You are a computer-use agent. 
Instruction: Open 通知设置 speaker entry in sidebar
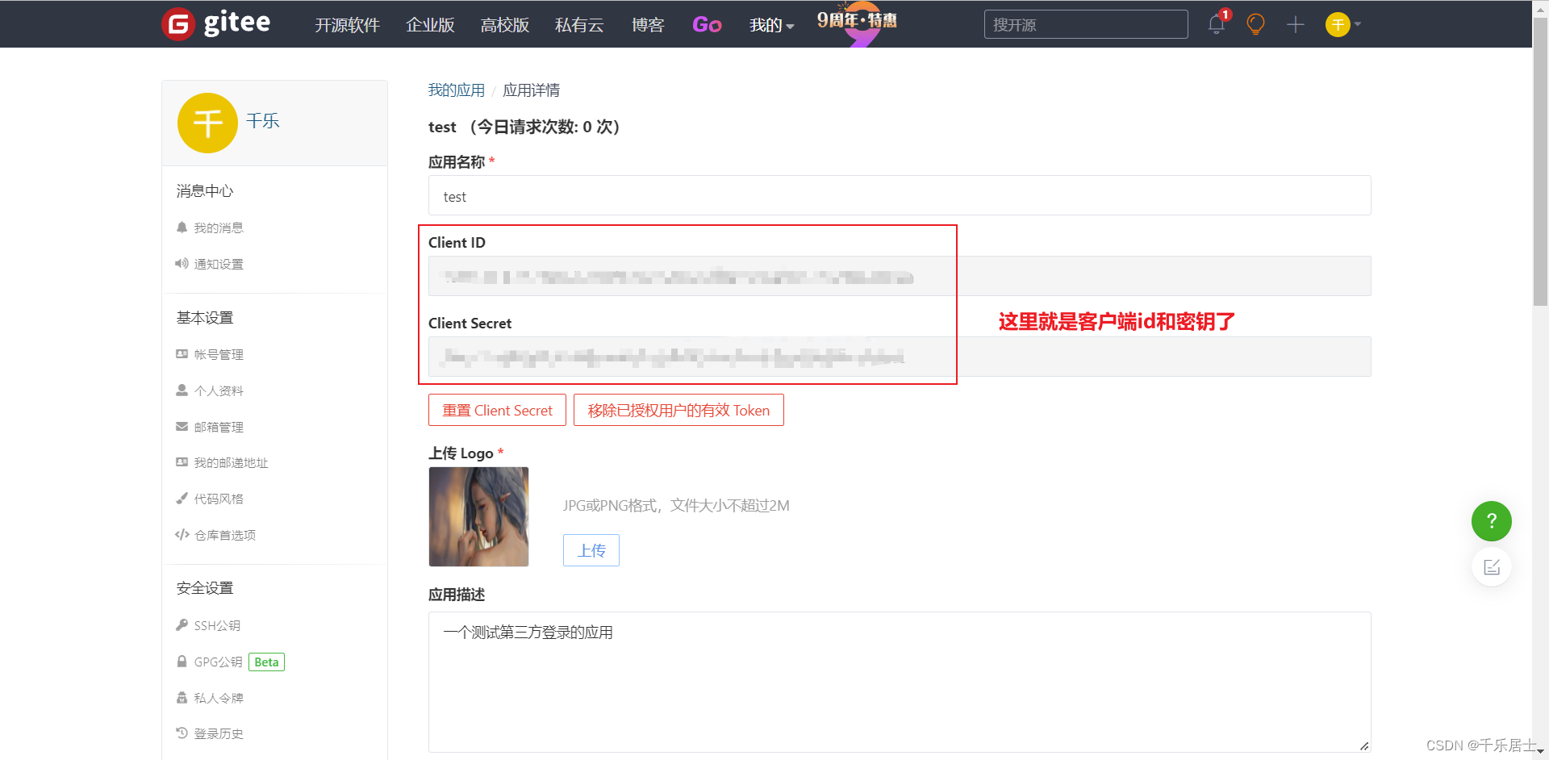click(217, 263)
